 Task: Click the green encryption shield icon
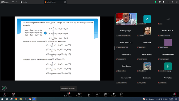tap(156, 2)
